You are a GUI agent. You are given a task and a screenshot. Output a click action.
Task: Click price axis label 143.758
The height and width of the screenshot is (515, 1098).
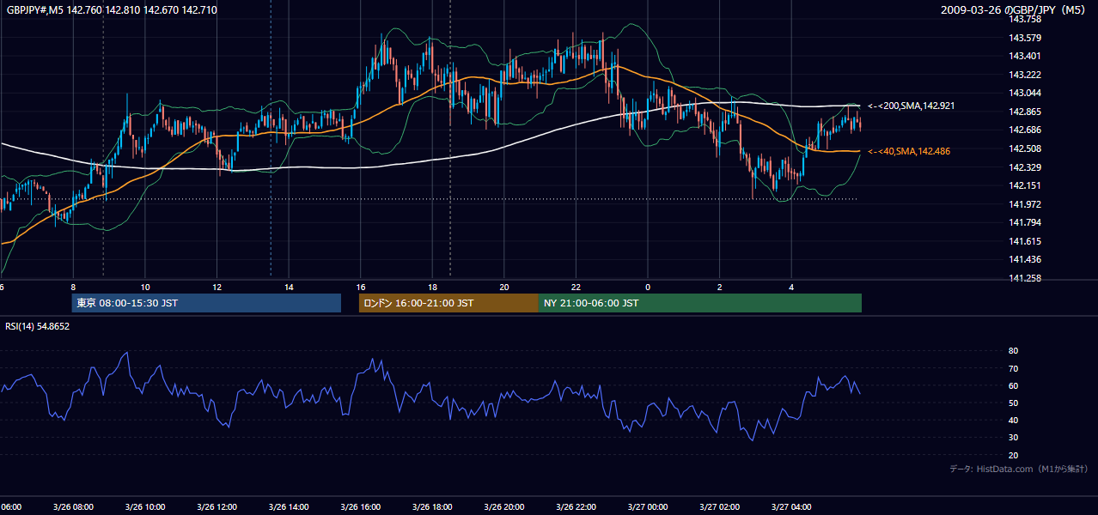(x=1024, y=19)
